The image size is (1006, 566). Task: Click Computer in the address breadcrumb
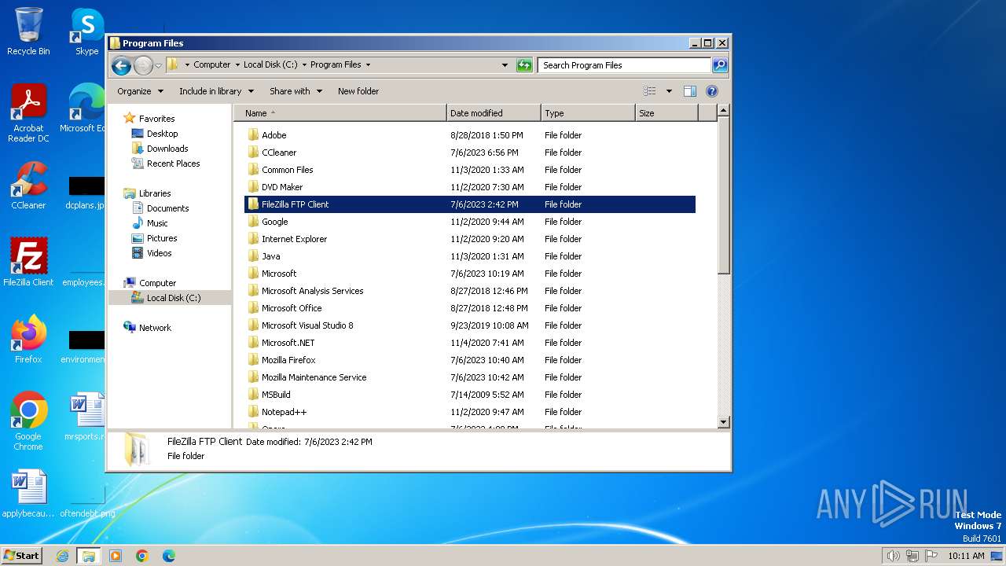coord(212,65)
